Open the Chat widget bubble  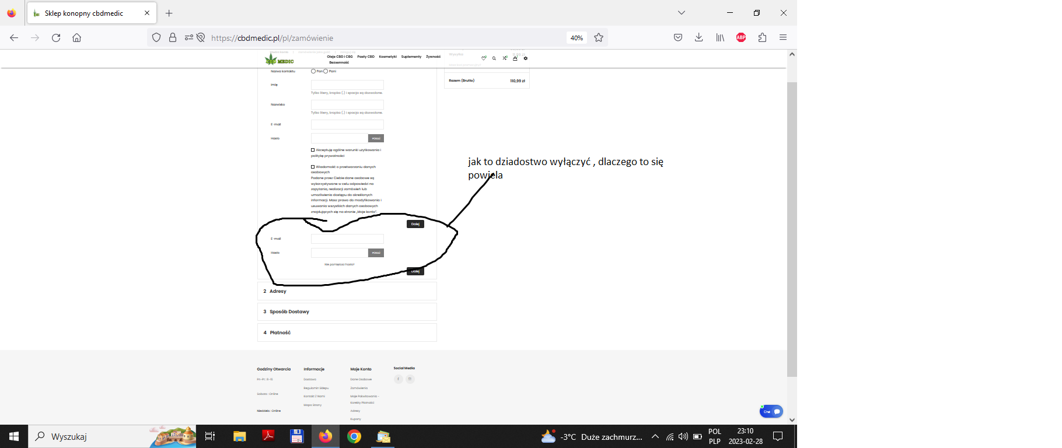[771, 411]
